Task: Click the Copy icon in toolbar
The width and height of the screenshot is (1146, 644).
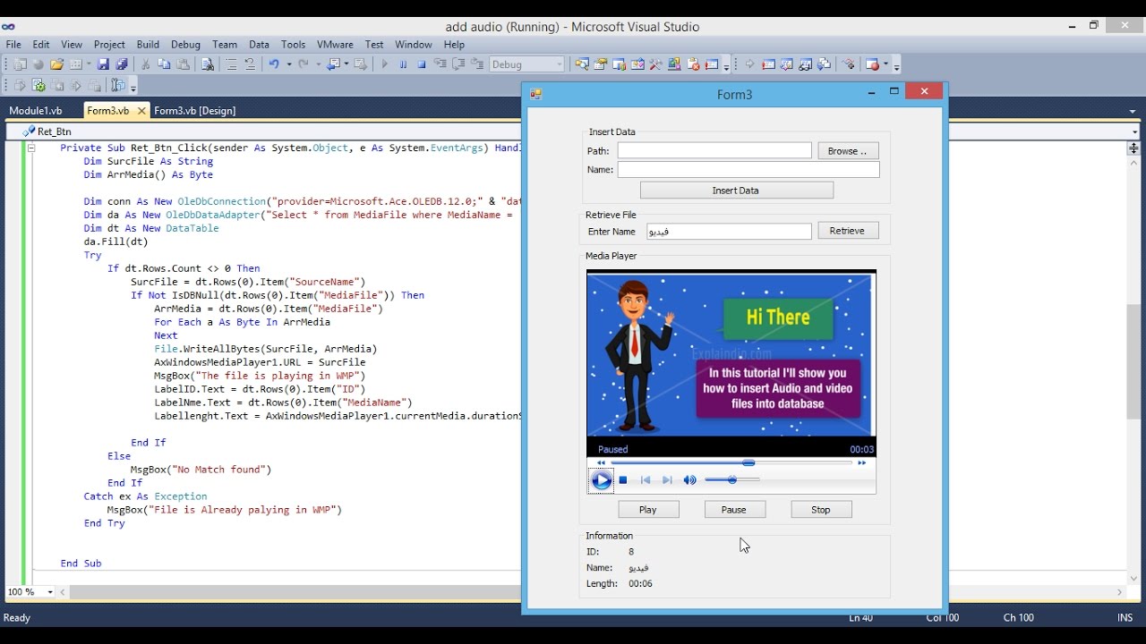Action: coord(164,64)
